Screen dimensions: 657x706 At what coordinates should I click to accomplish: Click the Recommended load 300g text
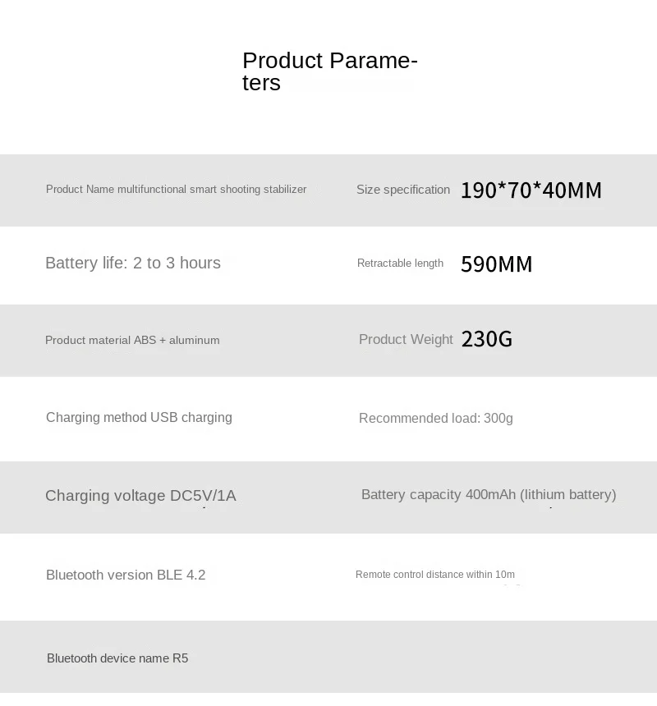(x=436, y=419)
